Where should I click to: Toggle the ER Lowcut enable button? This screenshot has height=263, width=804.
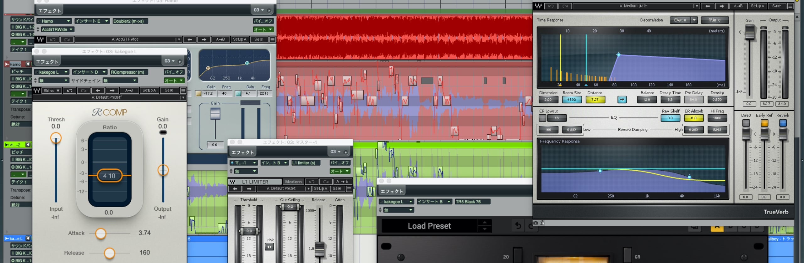click(x=542, y=118)
